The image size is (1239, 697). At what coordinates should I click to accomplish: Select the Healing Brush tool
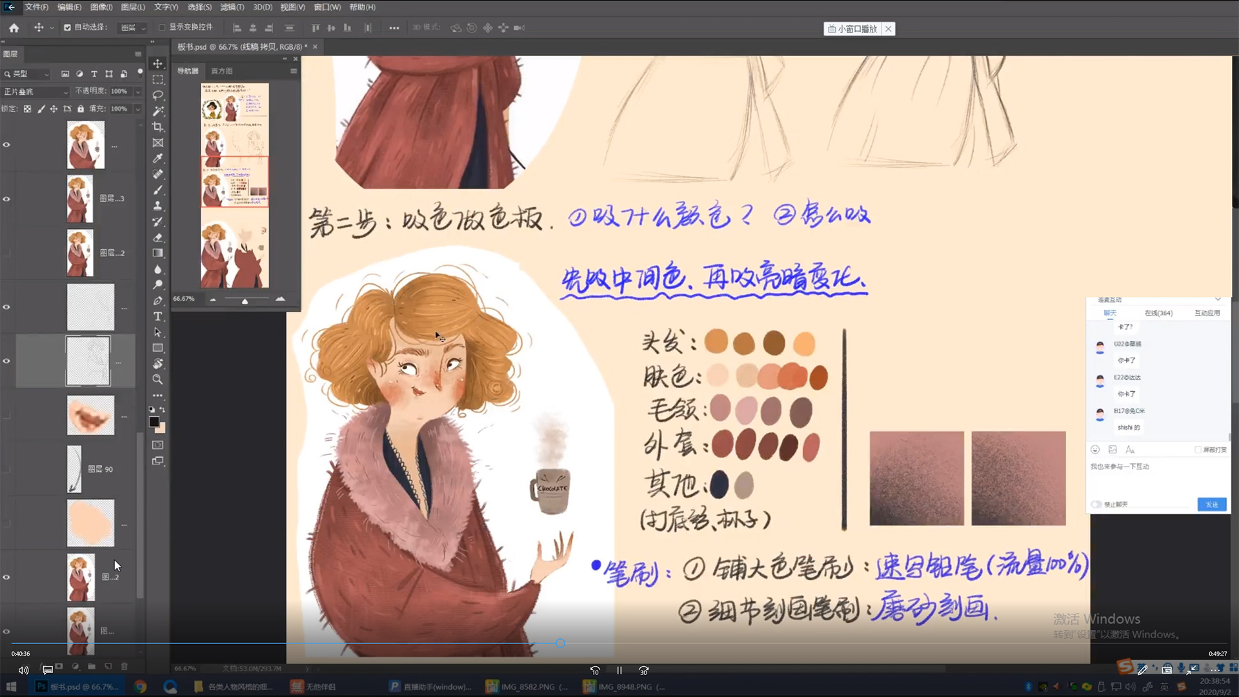[x=157, y=174]
